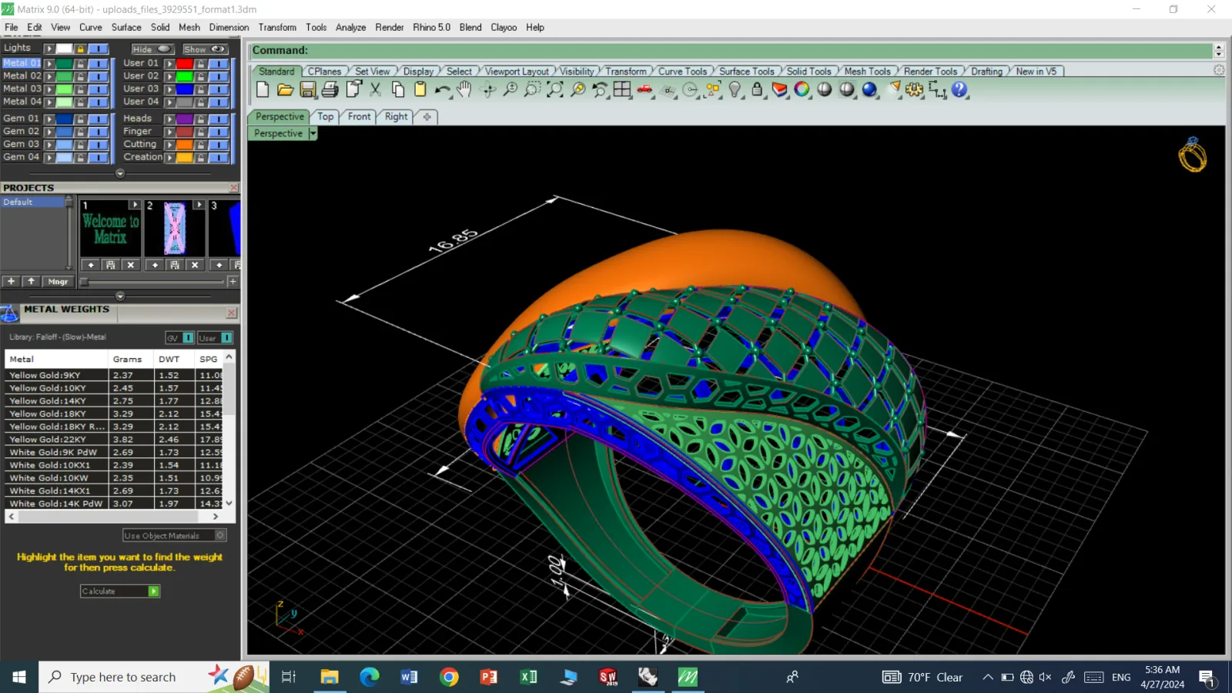Click the Mngr button in Projects
Screen dimensions: 1232x693
pyautogui.click(x=58, y=282)
